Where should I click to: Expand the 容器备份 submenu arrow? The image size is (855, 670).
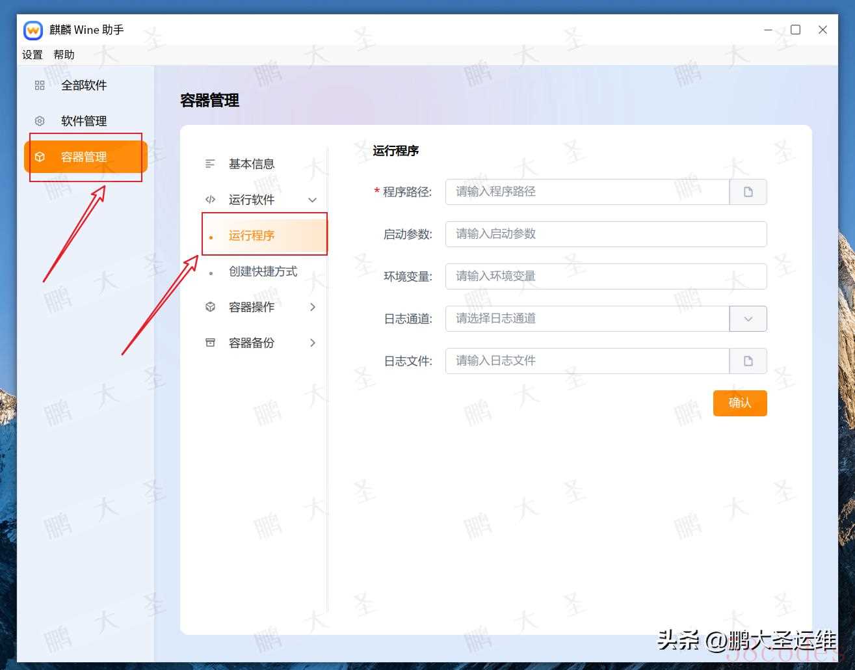click(312, 343)
